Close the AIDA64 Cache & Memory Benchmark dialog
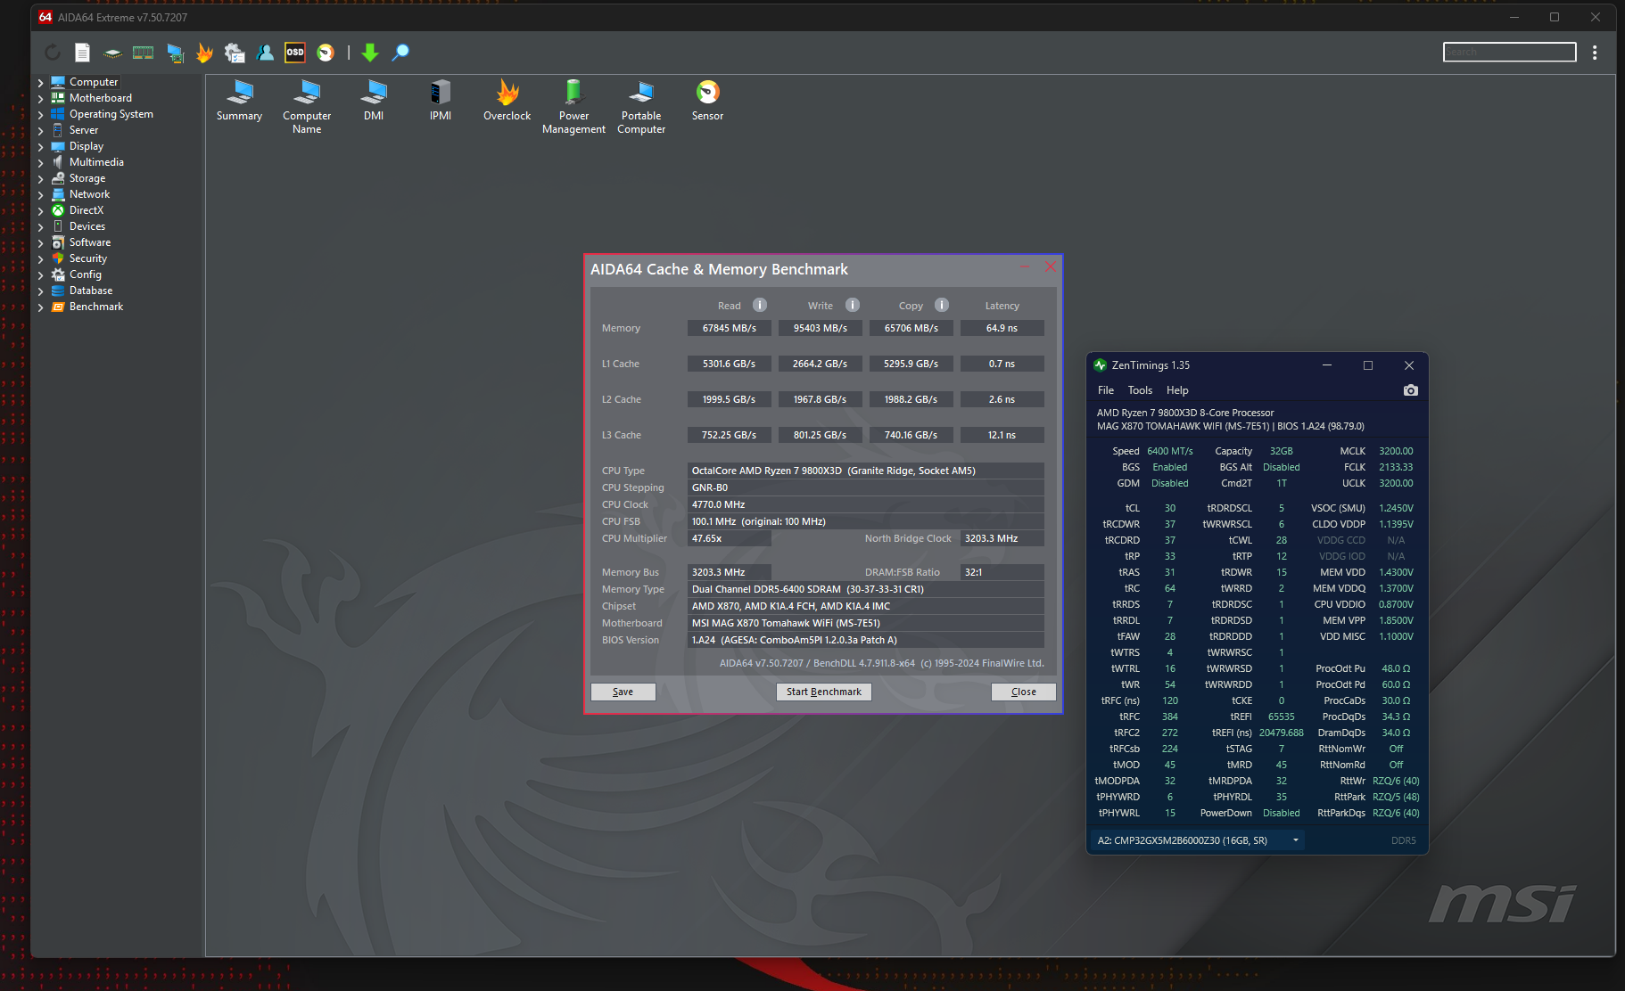 (x=1050, y=267)
